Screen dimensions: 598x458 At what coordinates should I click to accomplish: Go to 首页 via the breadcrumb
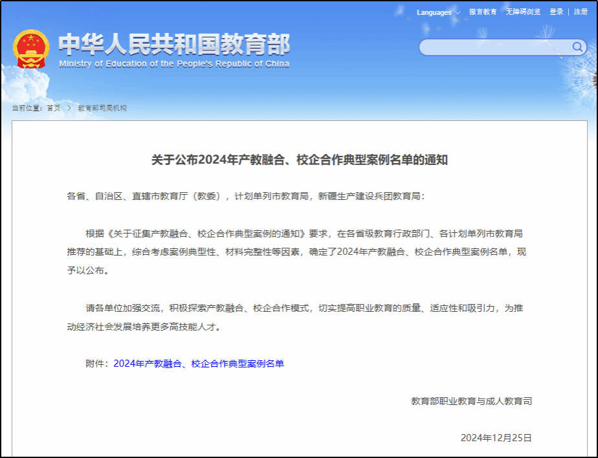(x=53, y=108)
